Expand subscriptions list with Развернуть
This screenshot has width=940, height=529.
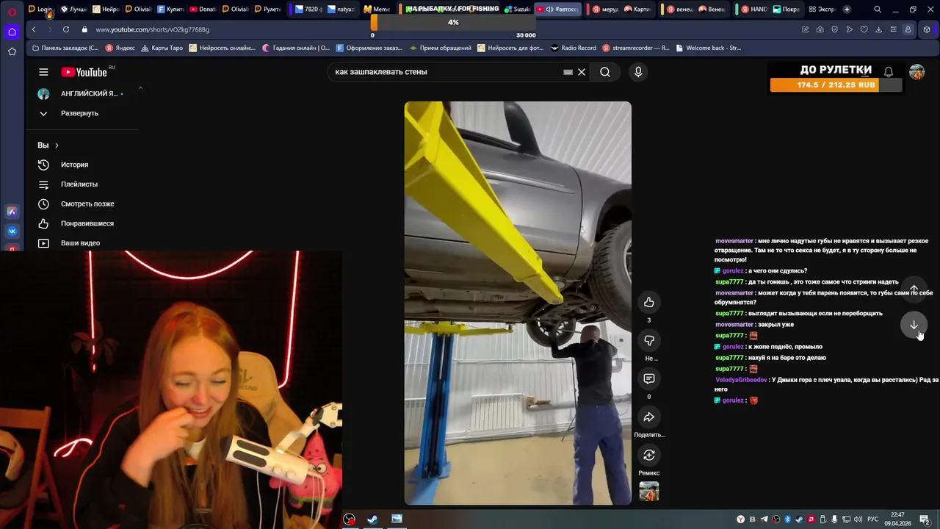[79, 113]
